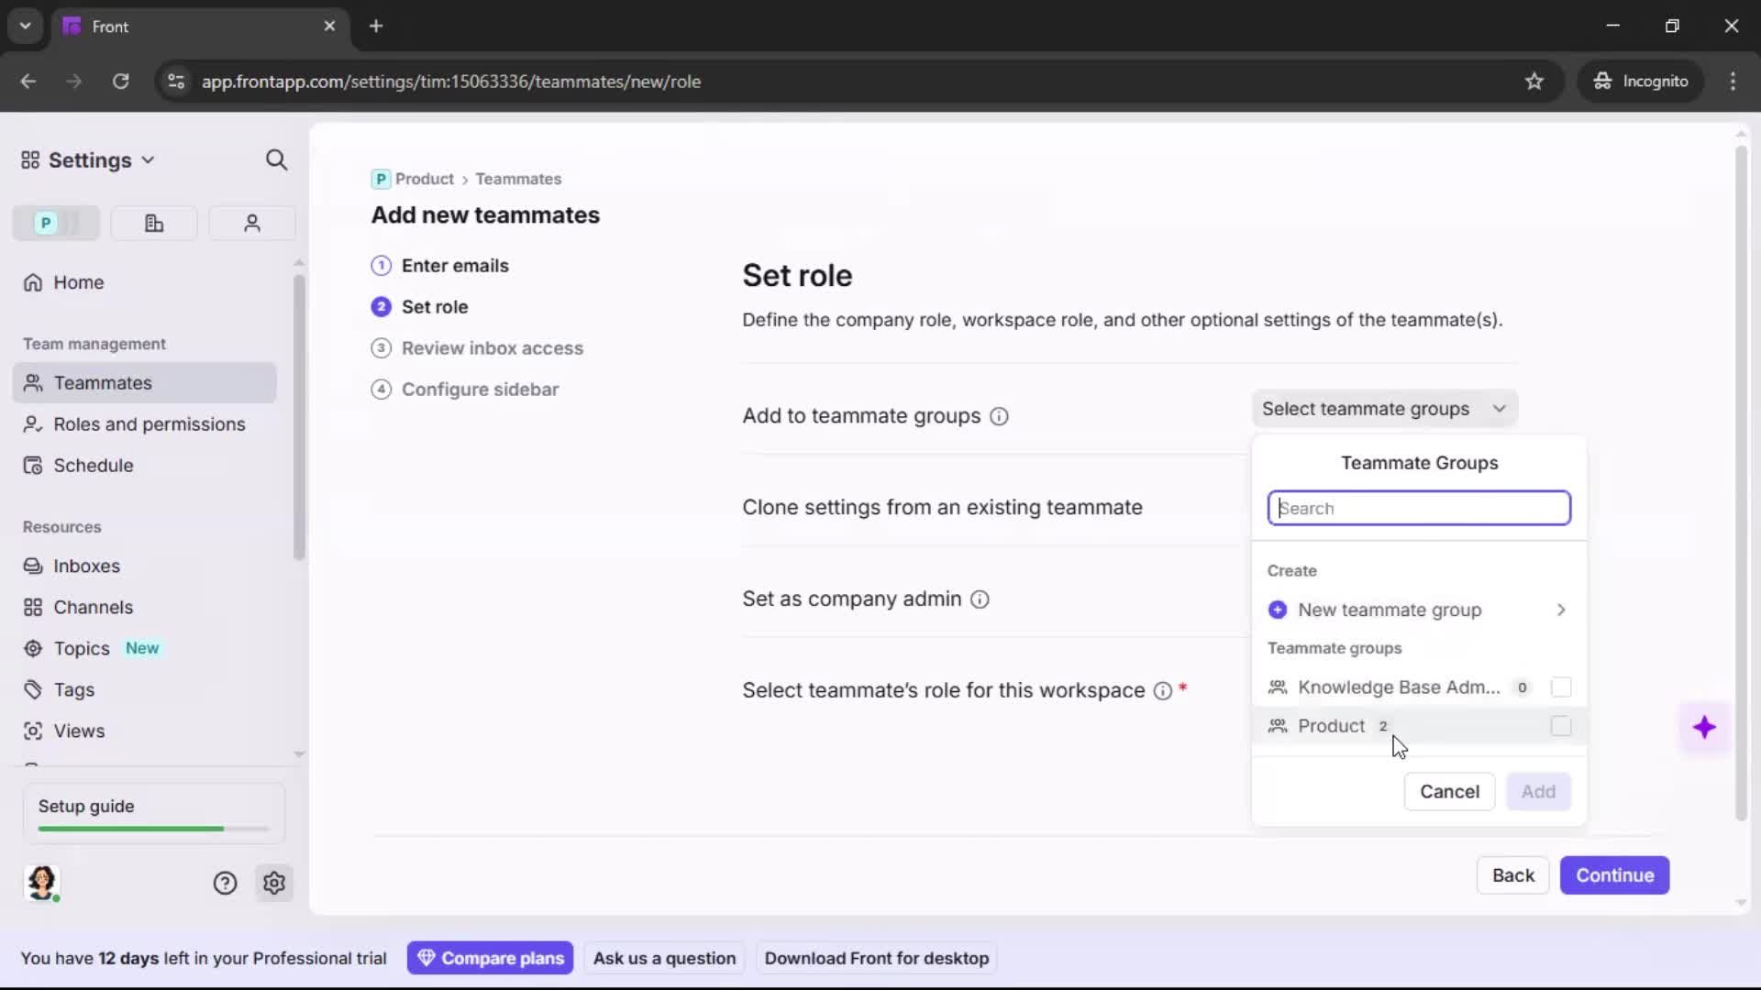Expand the Settings workspace switcher
The width and height of the screenshot is (1761, 990).
coord(149,159)
